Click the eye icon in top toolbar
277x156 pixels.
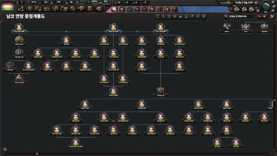[x=30, y=9]
